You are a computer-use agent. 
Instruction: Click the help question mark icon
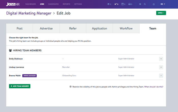coord(140,4)
